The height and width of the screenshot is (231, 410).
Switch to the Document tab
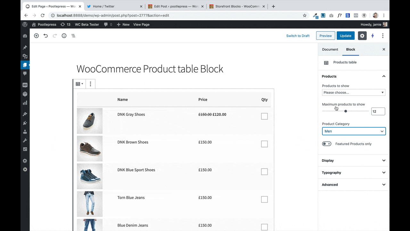[x=330, y=49]
